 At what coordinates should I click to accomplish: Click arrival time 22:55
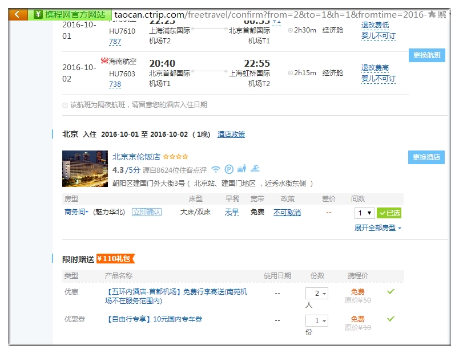pos(257,63)
